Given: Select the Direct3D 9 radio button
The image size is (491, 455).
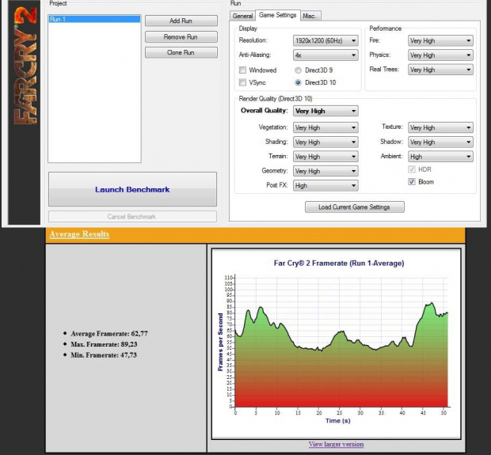Looking at the screenshot, I should coord(298,70).
